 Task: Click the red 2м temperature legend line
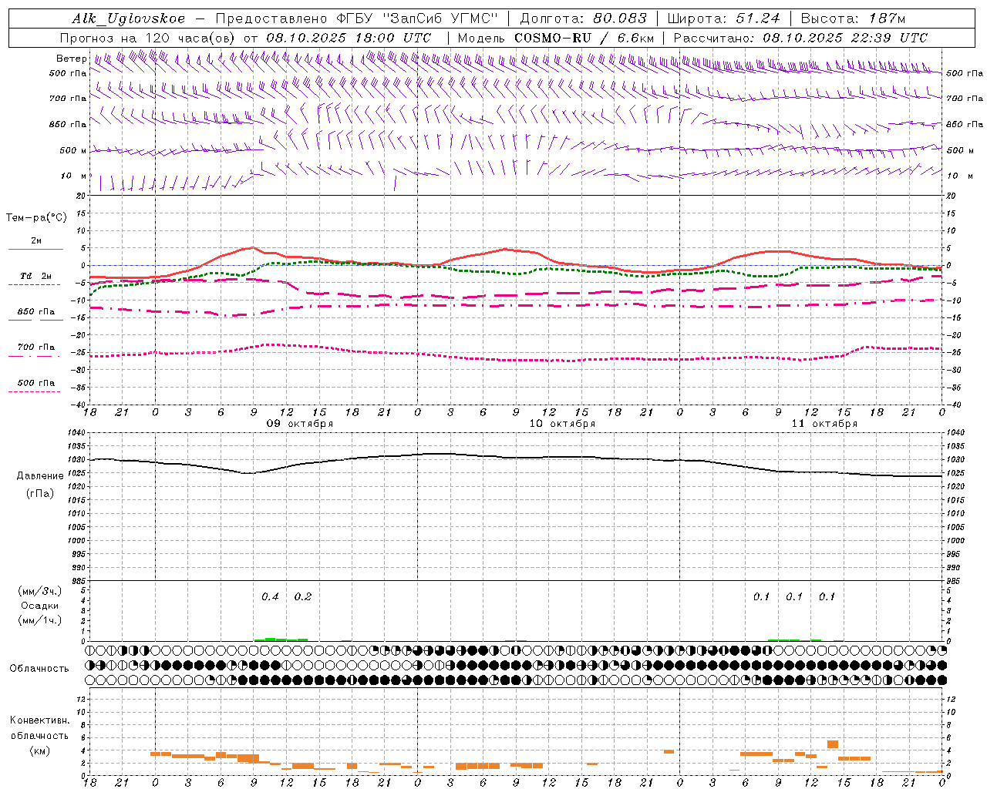[x=35, y=249]
